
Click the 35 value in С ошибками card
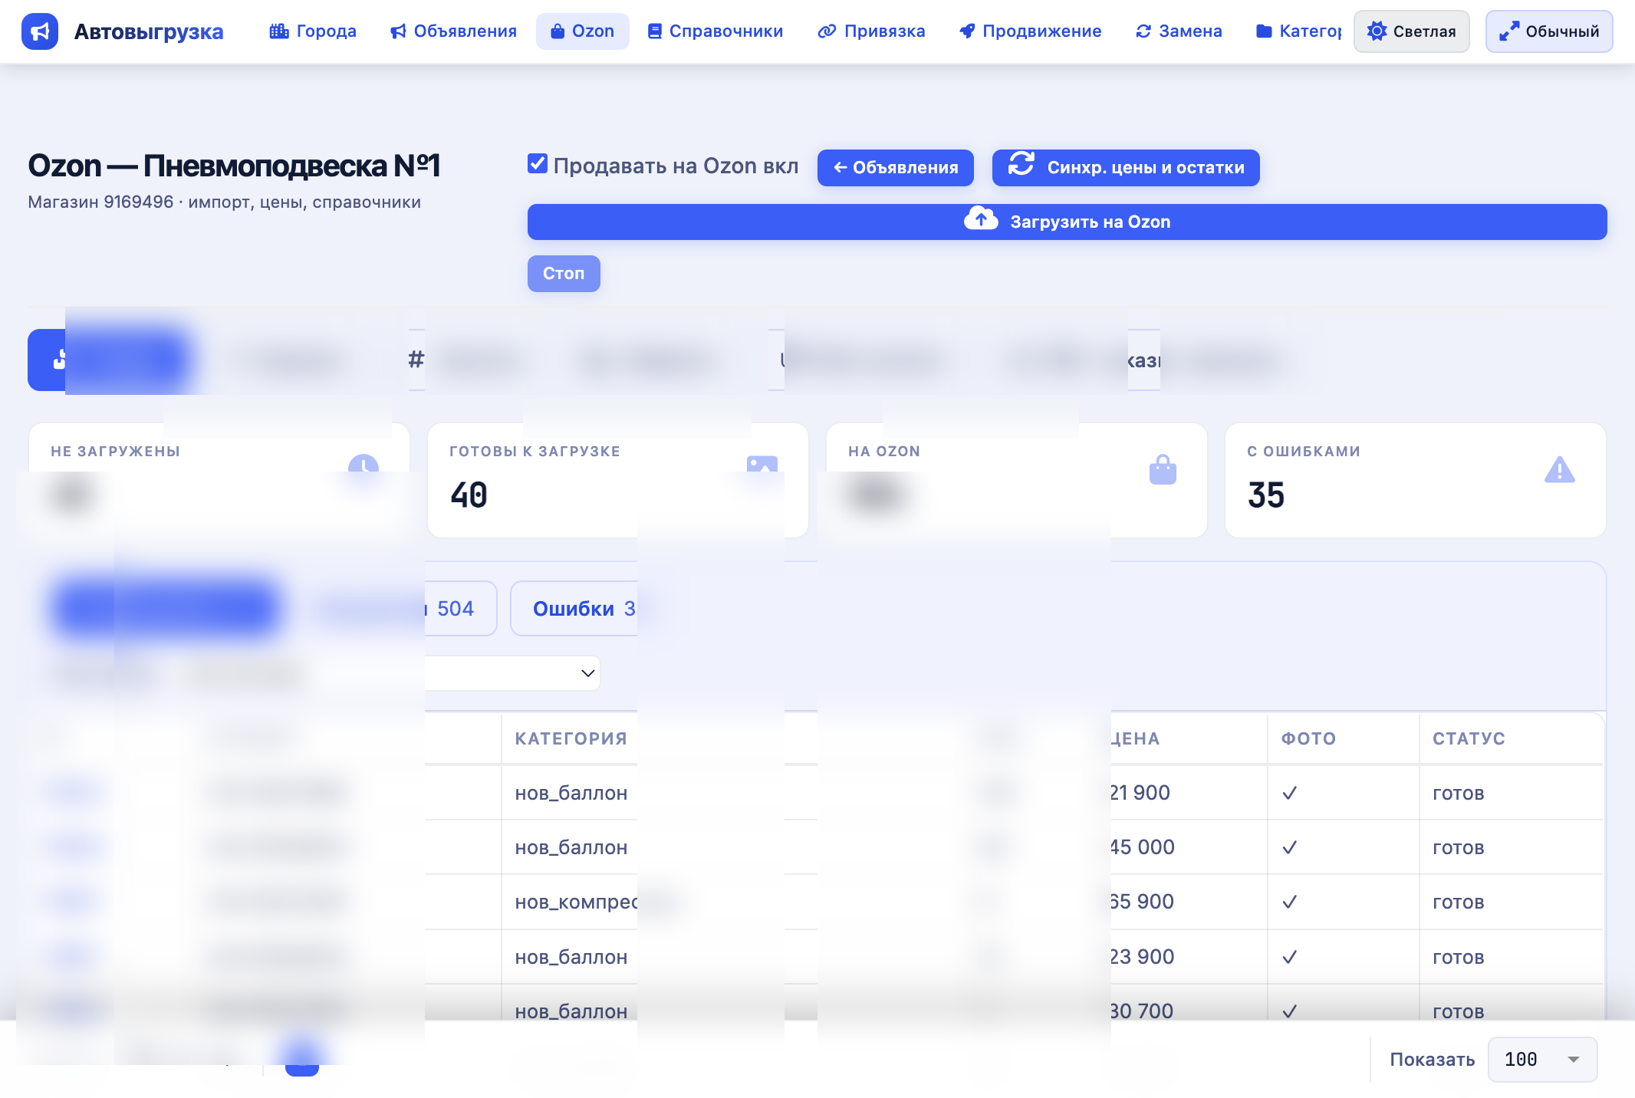[x=1266, y=495]
